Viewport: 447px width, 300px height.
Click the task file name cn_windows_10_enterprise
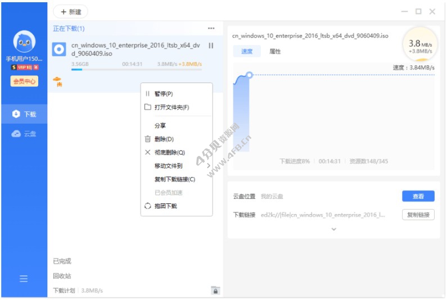pyautogui.click(x=136, y=49)
